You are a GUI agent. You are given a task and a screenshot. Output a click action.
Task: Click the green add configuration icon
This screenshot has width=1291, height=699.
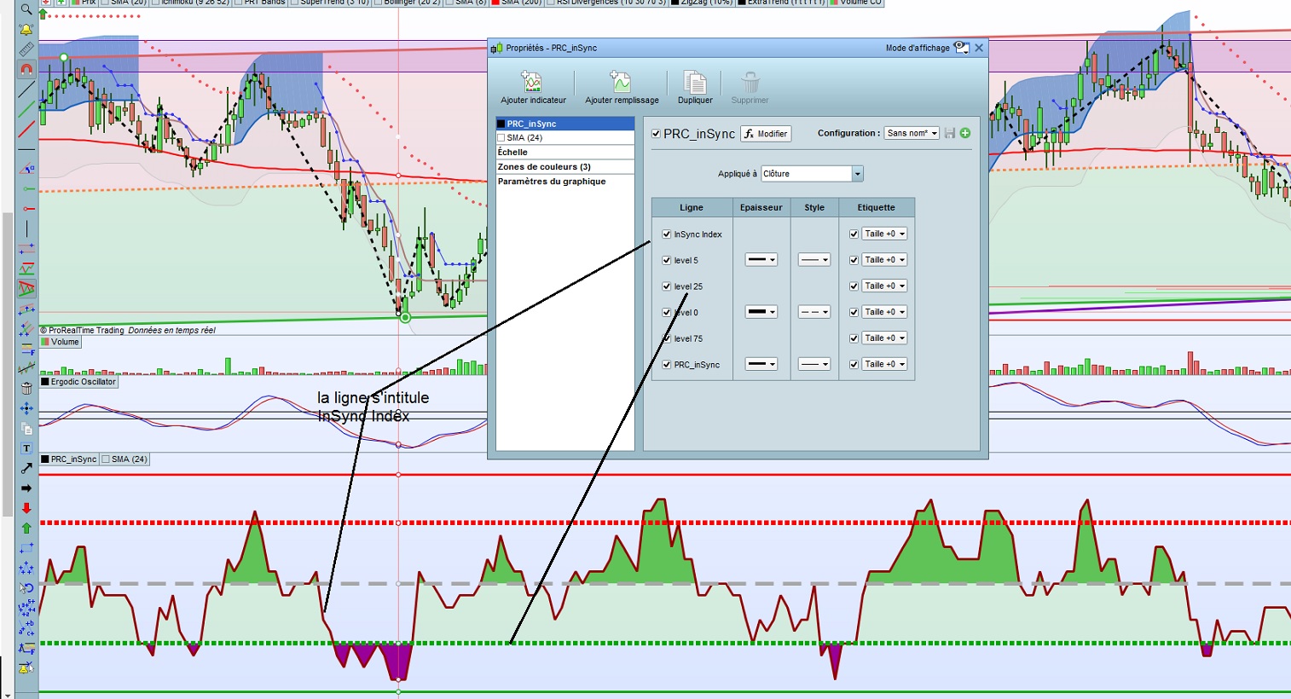pos(965,133)
